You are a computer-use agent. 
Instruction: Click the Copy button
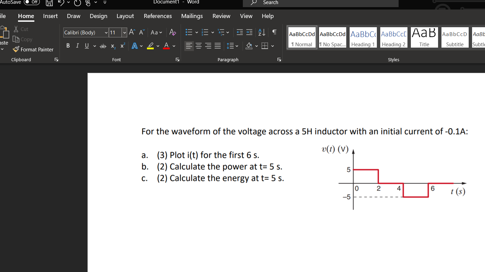[23, 39]
